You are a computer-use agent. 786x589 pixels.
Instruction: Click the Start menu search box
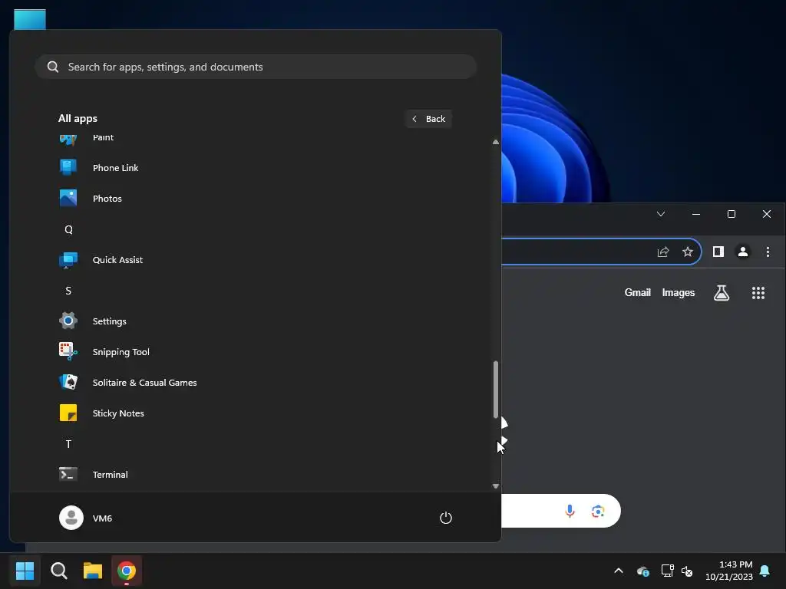[x=256, y=67]
